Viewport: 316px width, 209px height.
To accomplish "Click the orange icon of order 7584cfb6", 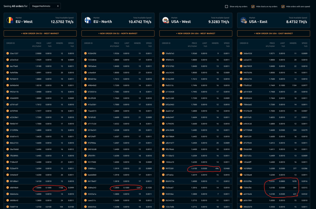I will click(241, 188).
